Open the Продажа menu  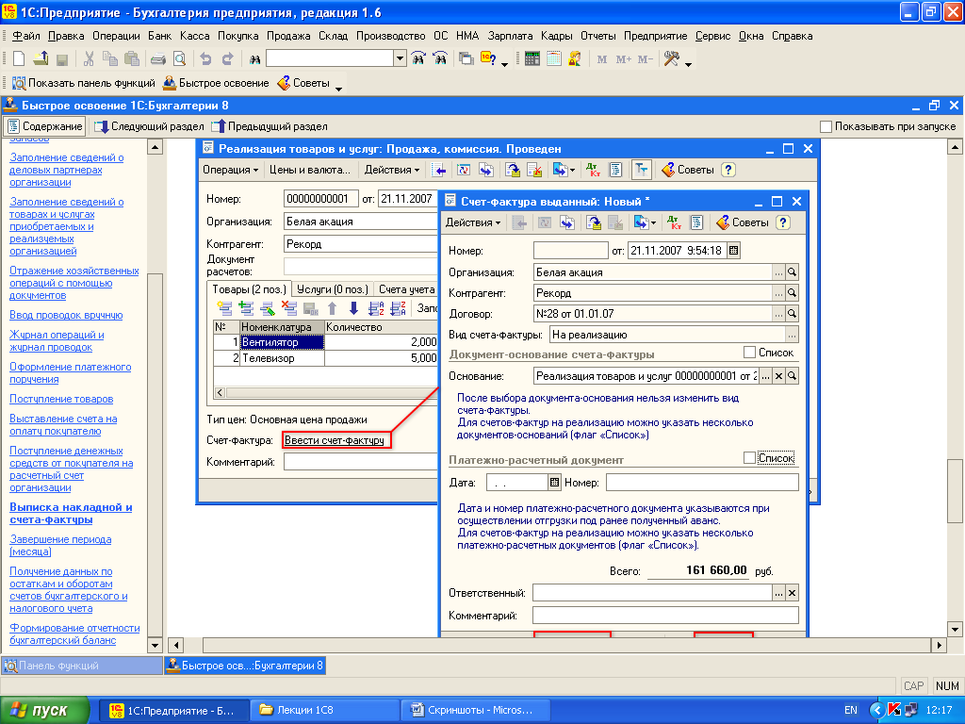[288, 36]
